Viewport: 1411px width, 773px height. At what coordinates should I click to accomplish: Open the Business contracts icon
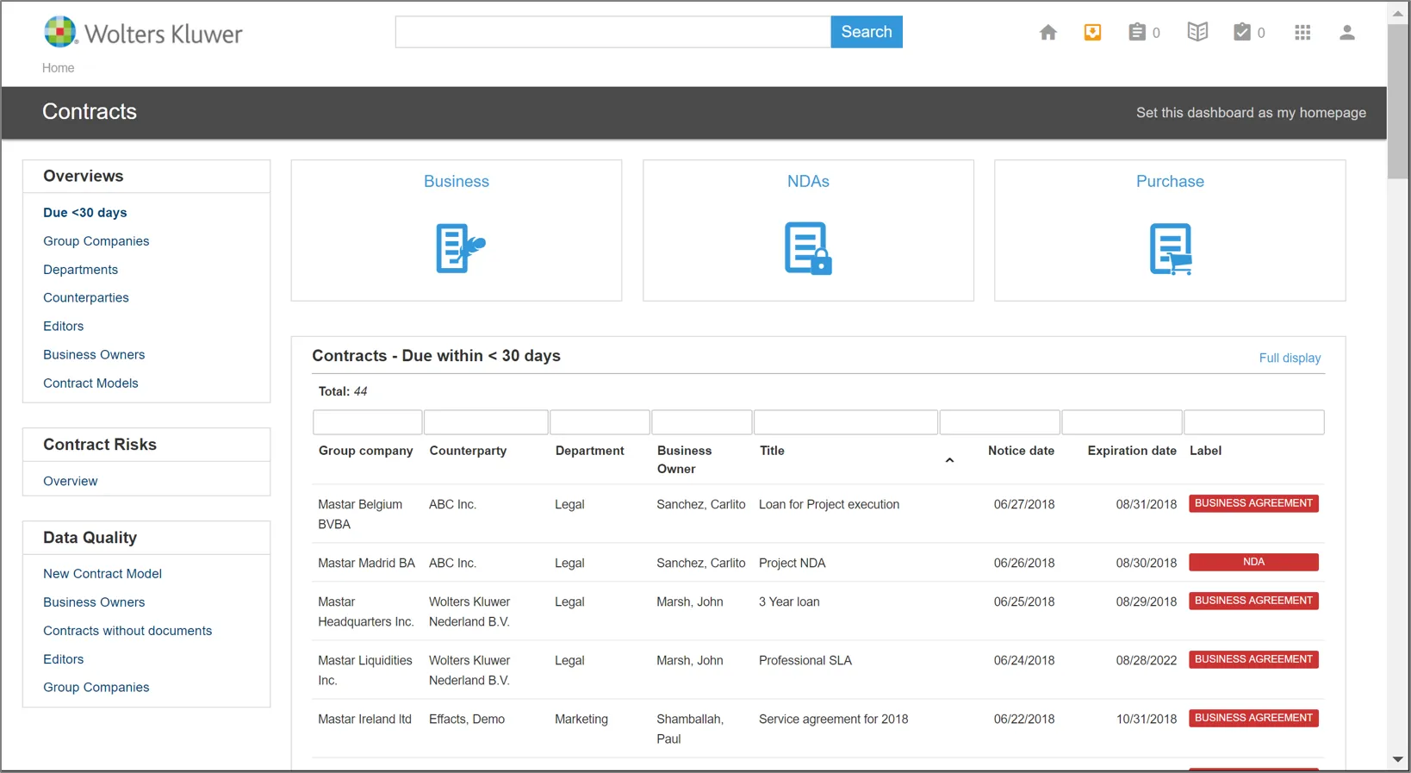point(460,248)
